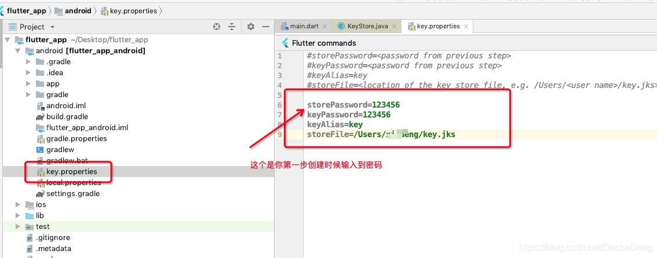Click the Project panel title label
The height and width of the screenshot is (258, 657).
click(32, 27)
